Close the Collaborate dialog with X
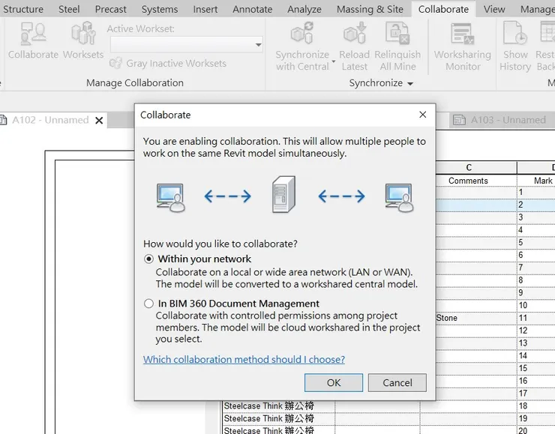This screenshot has height=434, width=555. pyautogui.click(x=422, y=115)
